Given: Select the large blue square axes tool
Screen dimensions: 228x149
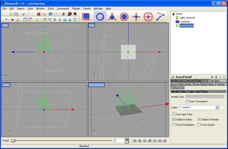Looking at the screenshot, I should (x=86, y=17).
